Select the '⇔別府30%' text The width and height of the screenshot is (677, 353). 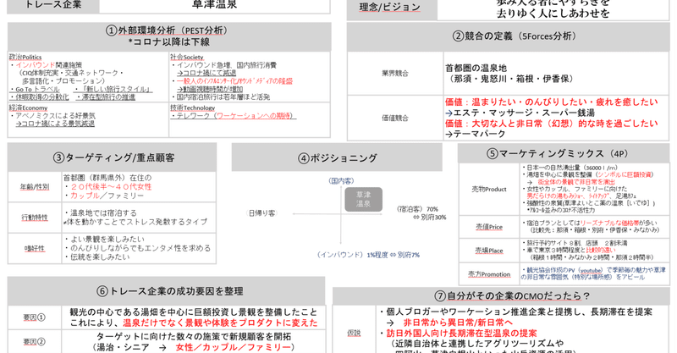(430, 218)
